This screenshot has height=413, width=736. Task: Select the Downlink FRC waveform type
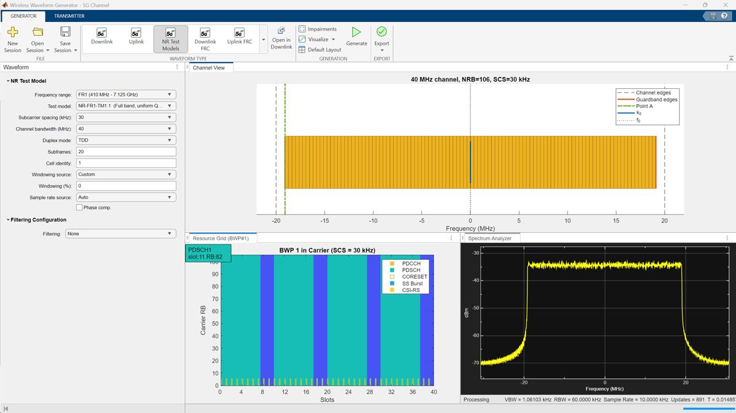pos(205,38)
